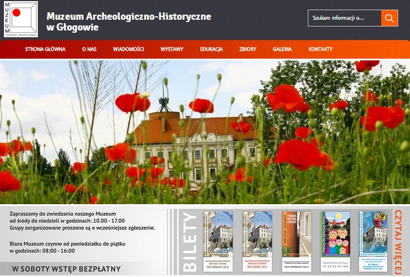Image resolution: width=410 pixels, height=277 pixels.
Task: Click the poppy field castle banner image
Action: click(205, 132)
